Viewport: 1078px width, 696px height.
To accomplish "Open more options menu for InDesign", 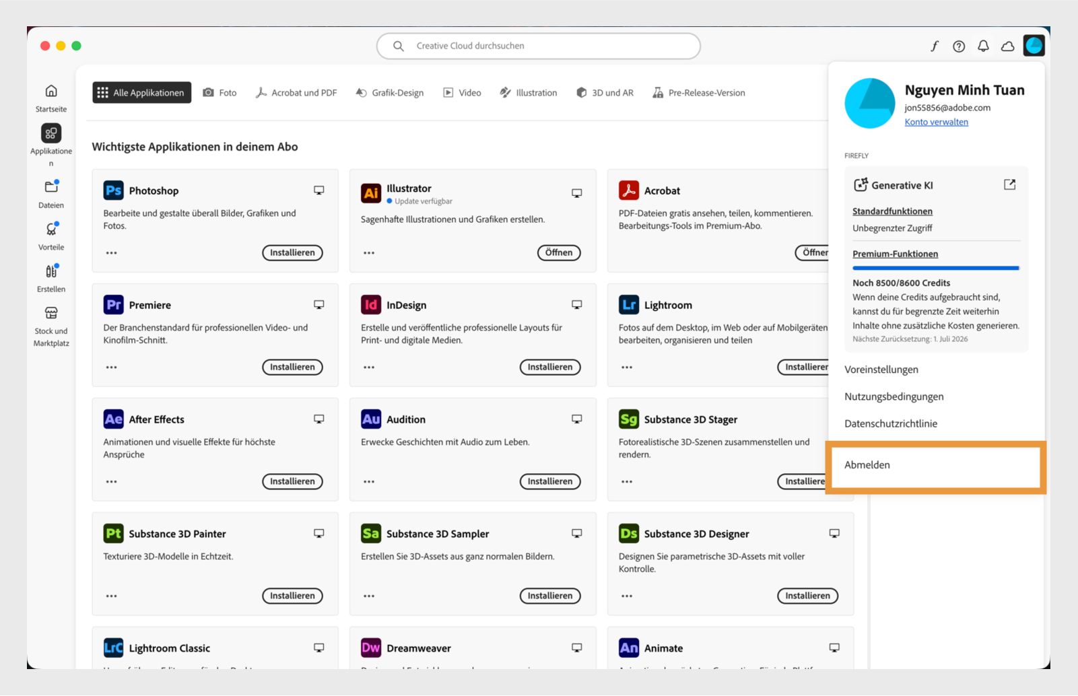I will point(369,368).
